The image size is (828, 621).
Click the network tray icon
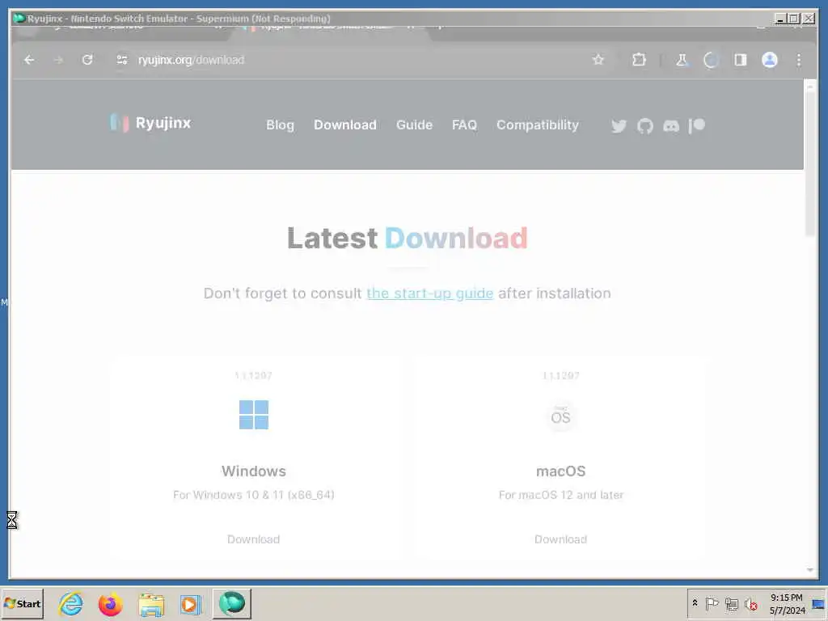[731, 603]
